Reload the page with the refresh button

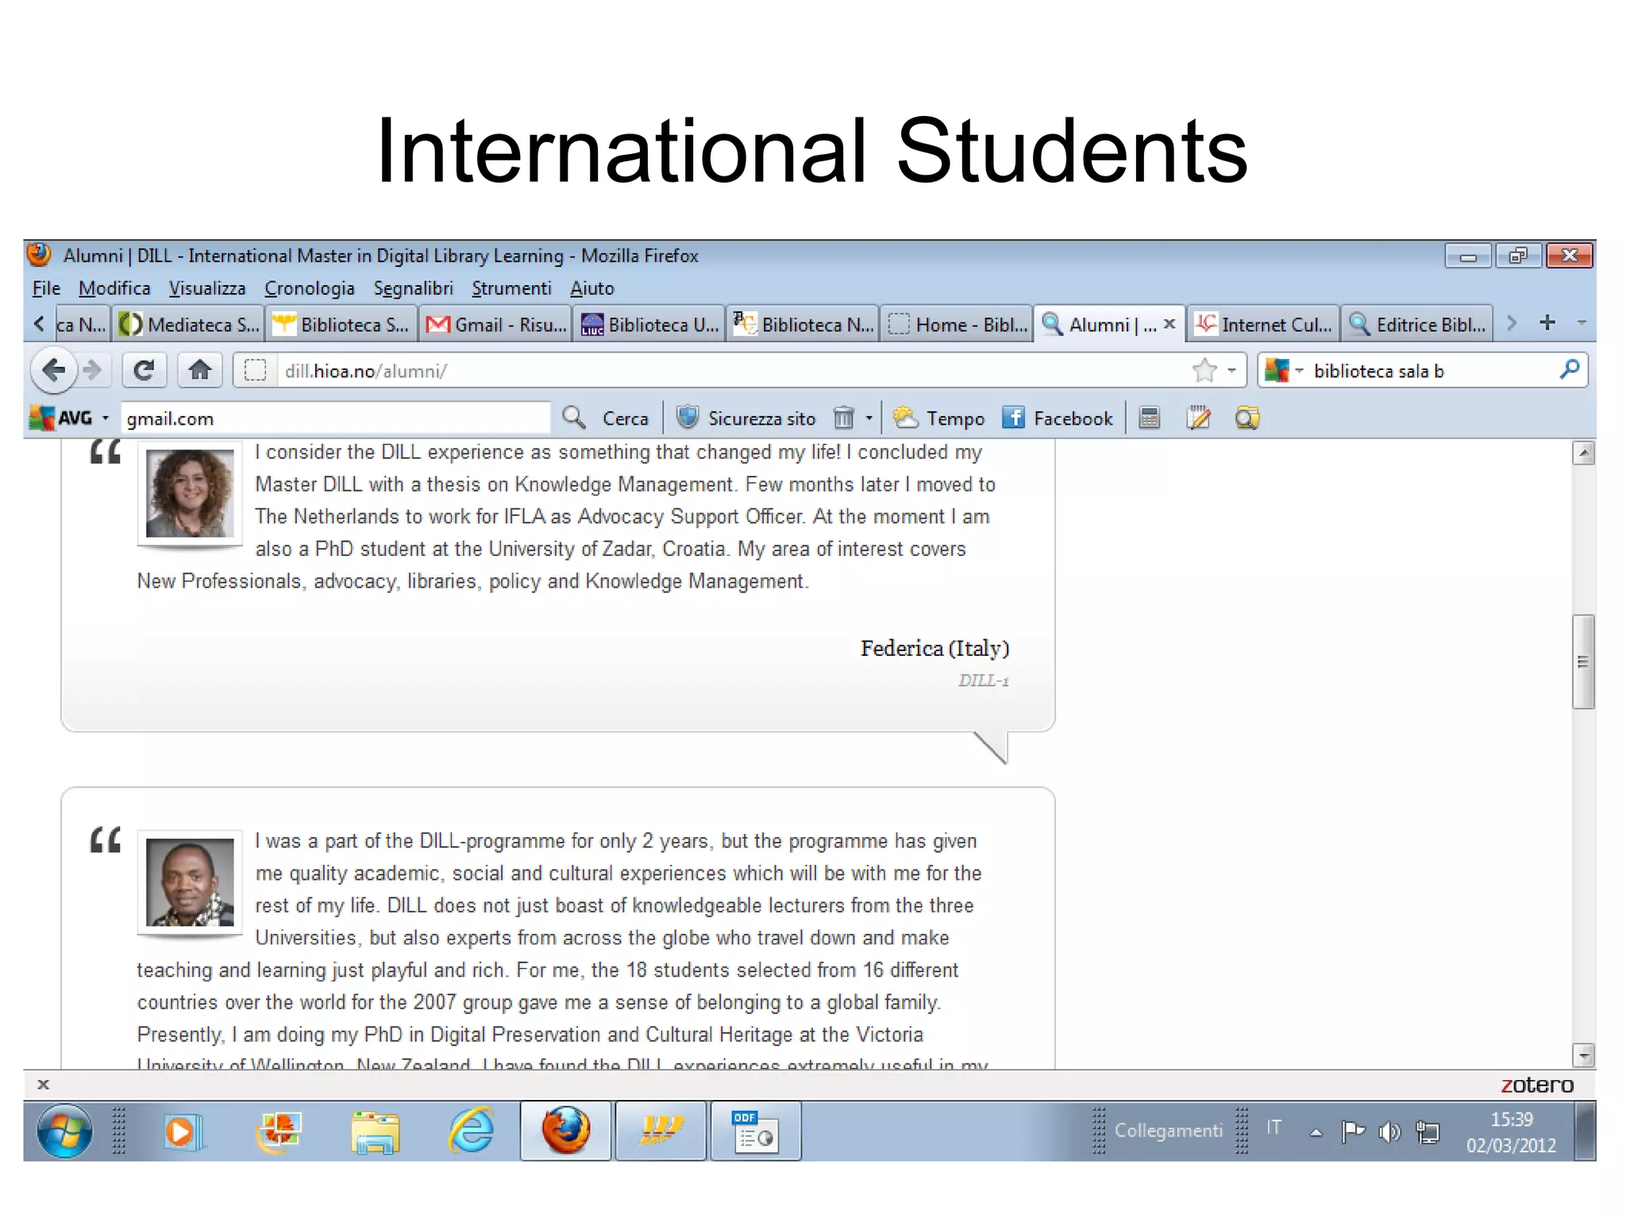144,370
